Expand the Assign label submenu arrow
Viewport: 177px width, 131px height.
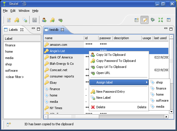[147, 82]
